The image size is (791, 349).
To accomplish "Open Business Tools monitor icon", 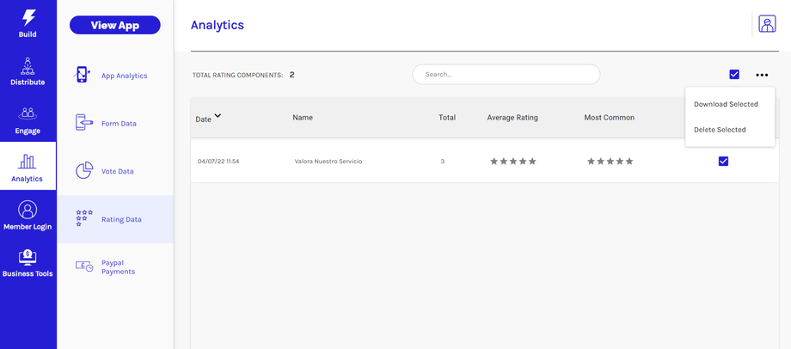I will coord(28,257).
